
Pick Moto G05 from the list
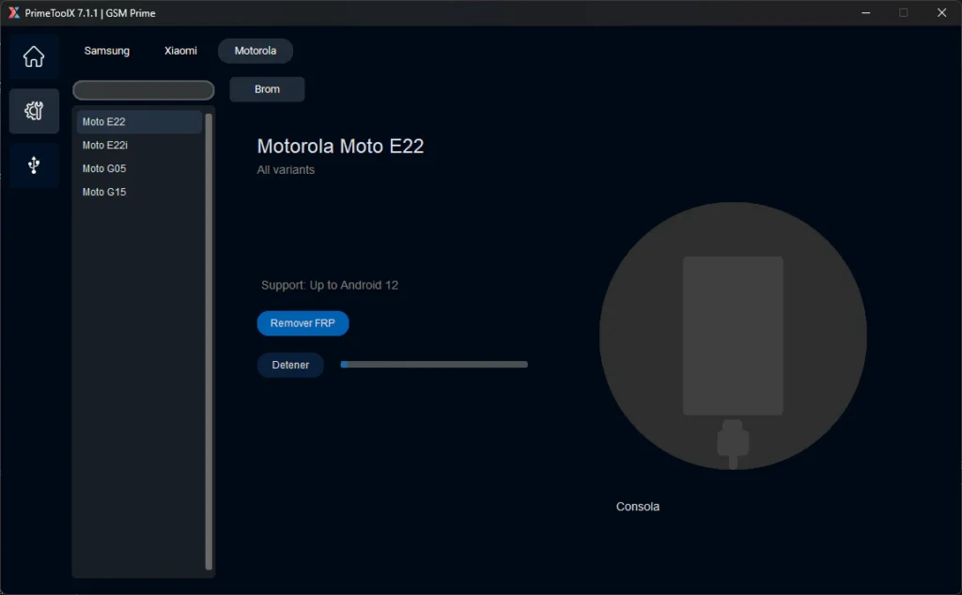139,168
